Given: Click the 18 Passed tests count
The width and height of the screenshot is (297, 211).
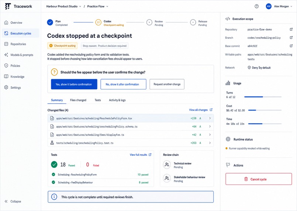Looking at the screenshot, I should [x=63, y=165].
